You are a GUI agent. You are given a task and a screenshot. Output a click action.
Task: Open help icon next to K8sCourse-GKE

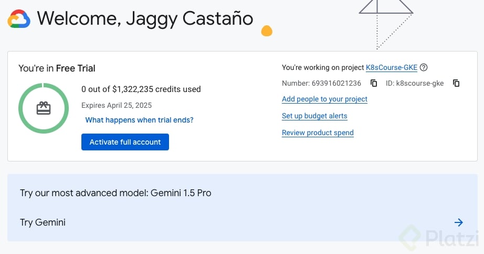tap(424, 67)
